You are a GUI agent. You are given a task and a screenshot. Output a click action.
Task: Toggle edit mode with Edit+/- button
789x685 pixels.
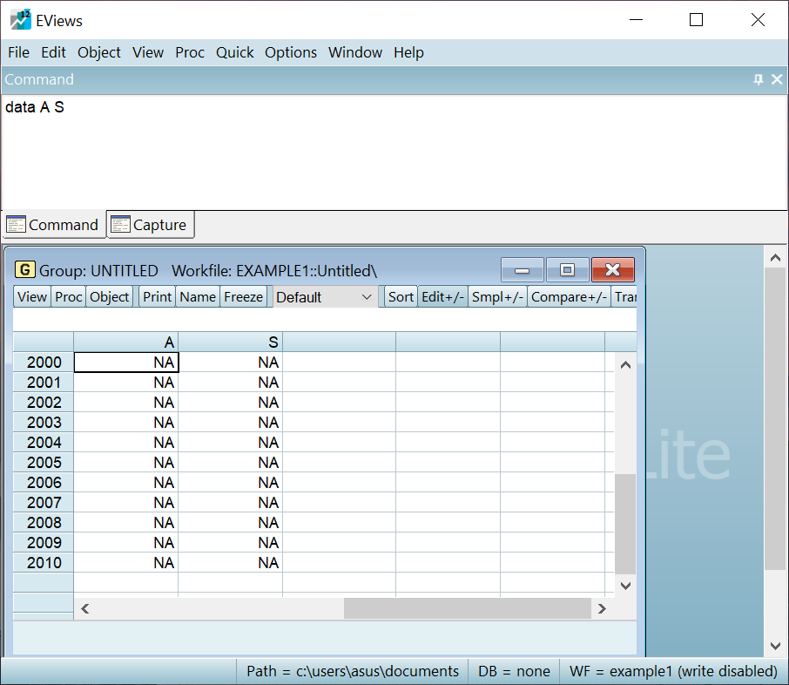[442, 297]
